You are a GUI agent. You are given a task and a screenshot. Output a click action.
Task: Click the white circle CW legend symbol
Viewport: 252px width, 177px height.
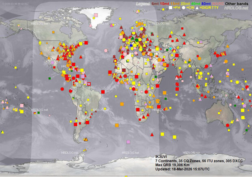184,8
